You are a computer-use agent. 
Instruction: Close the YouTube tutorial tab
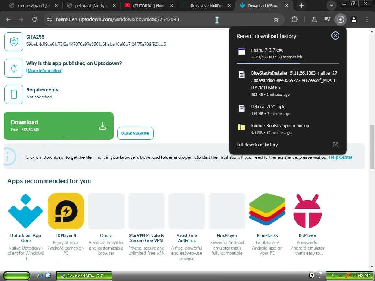coord(171,5)
